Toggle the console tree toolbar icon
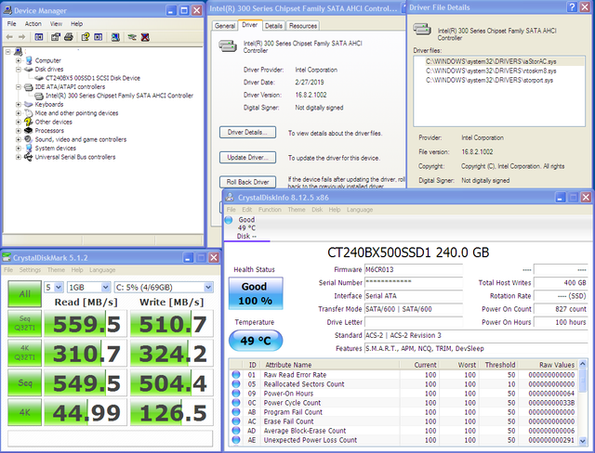This screenshot has width=595, height=453. (39, 37)
